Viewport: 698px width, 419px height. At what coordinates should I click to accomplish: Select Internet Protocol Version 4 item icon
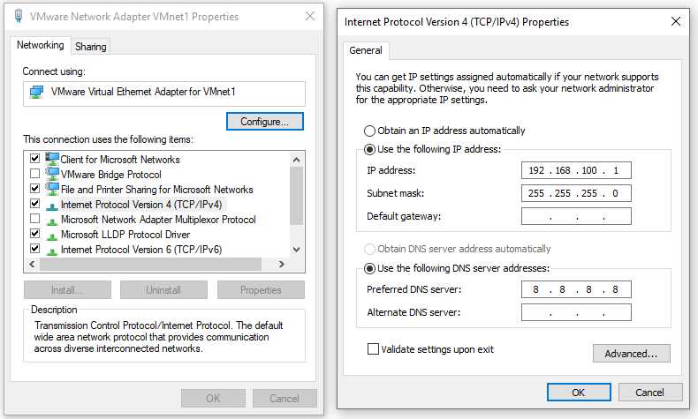click(52, 206)
